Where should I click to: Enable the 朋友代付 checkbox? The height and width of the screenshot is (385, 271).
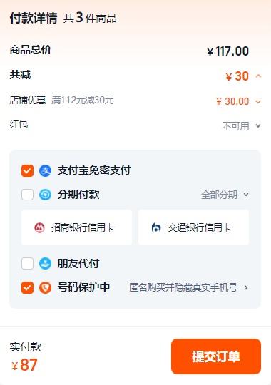tap(27, 264)
